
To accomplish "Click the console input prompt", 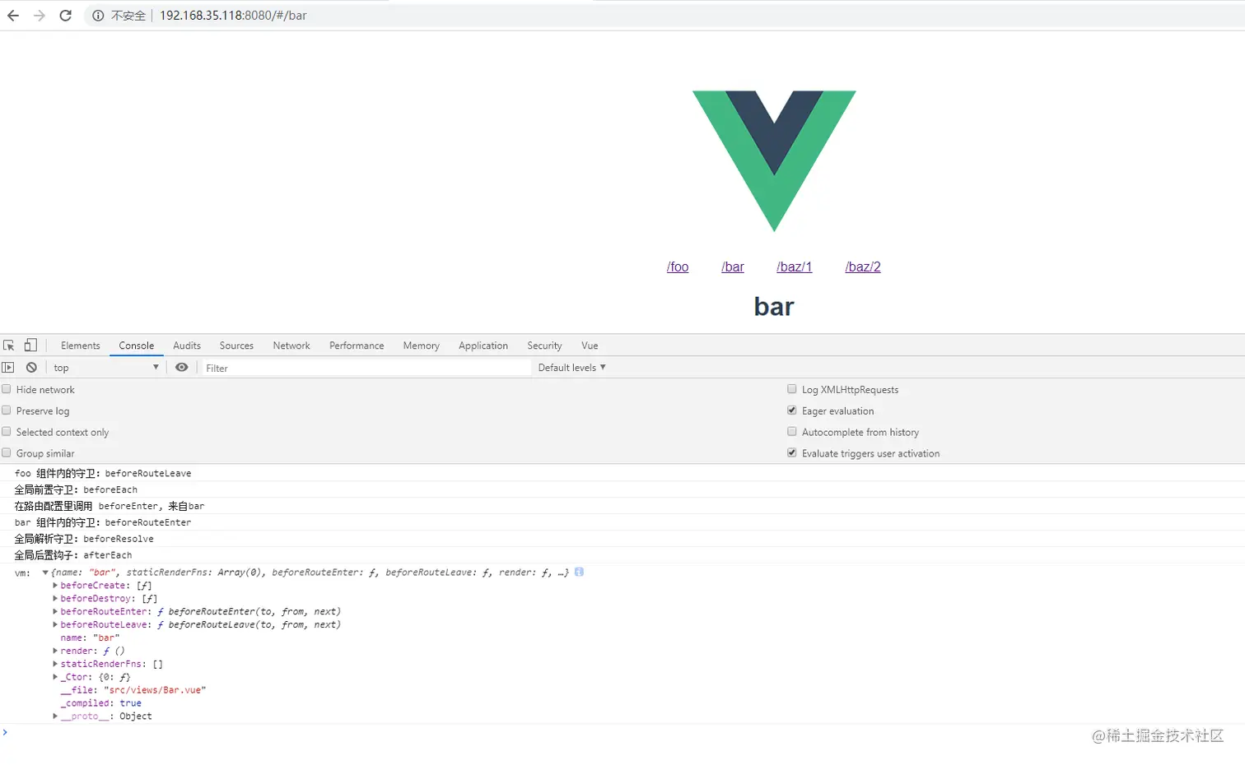I will click(622, 732).
